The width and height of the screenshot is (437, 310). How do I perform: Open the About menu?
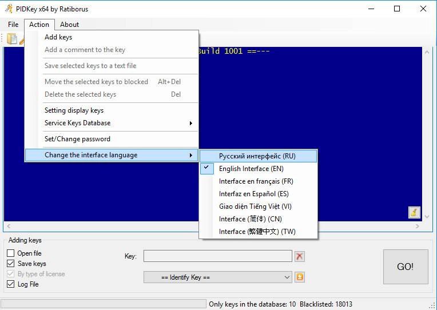[x=69, y=25]
